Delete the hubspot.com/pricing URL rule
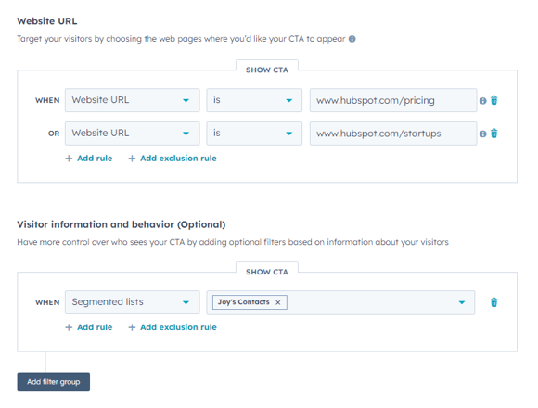The image size is (538, 408). (x=493, y=100)
